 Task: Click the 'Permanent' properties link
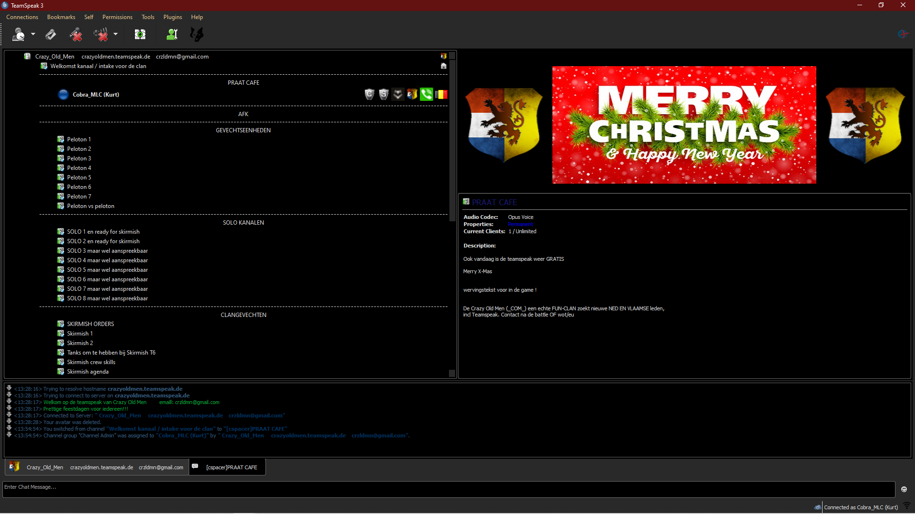[x=520, y=225]
